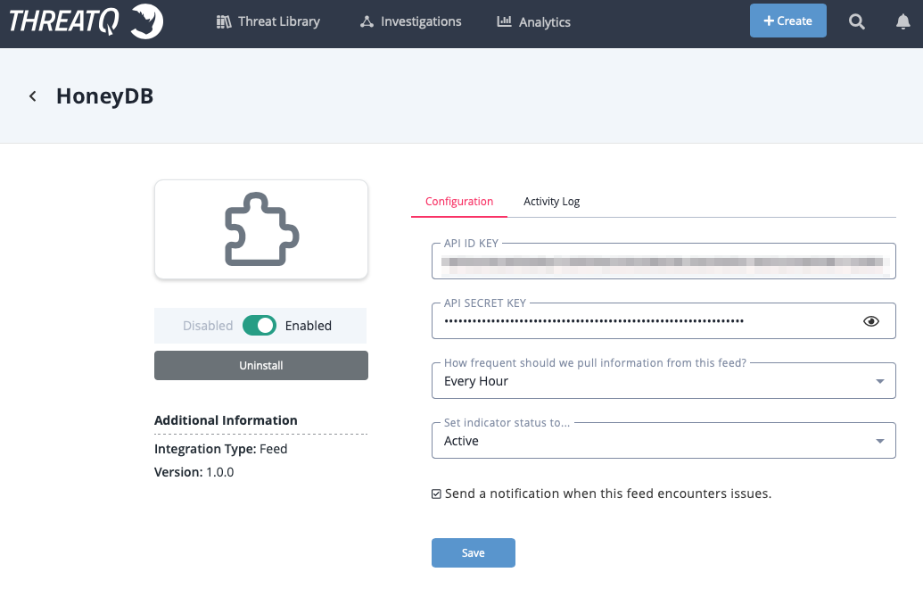923x589 pixels.
Task: Click the puzzle piece integration icon
Action: (261, 229)
